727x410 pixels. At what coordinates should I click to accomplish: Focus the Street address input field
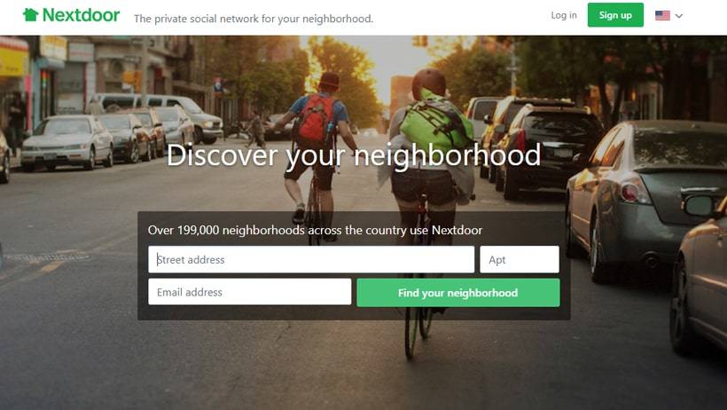coord(311,259)
